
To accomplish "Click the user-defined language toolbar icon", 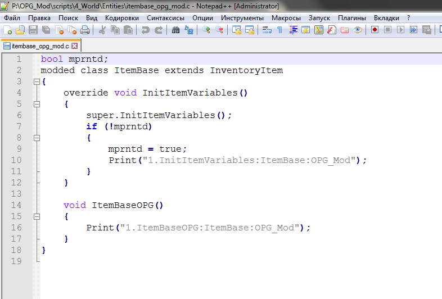I will click(305, 30).
